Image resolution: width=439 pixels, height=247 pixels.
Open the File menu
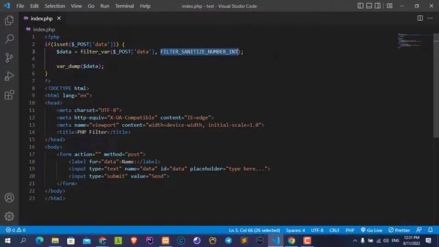20,6
